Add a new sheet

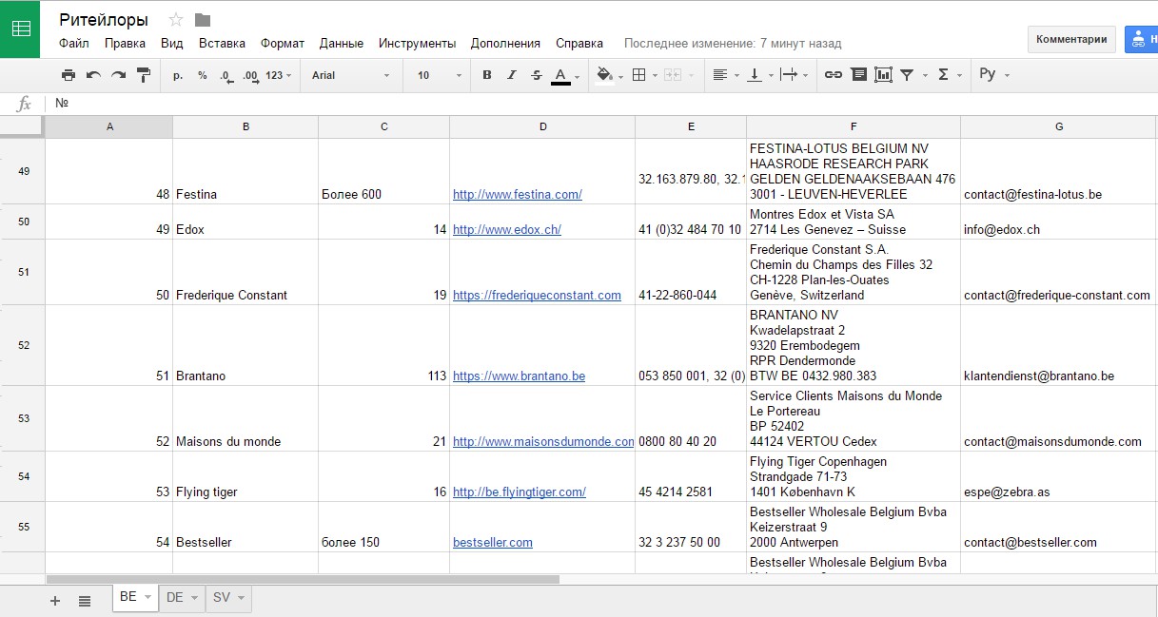point(55,601)
